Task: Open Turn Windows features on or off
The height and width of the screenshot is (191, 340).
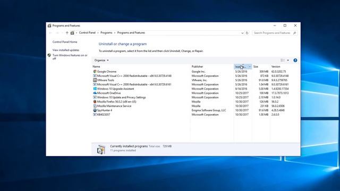Action: [x=70, y=57]
